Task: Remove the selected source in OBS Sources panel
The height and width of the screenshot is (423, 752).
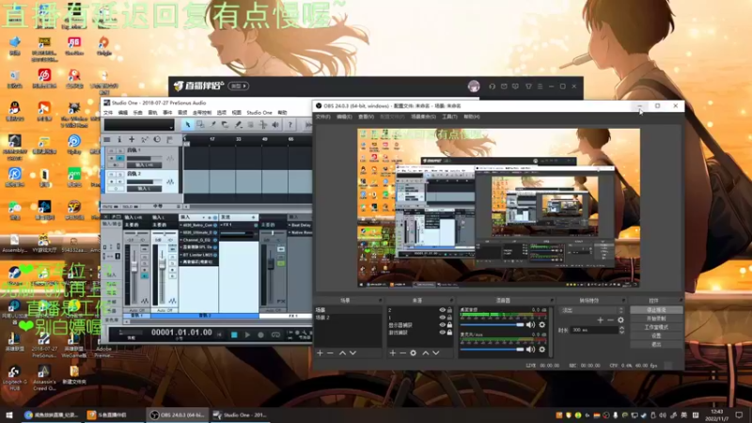Action: pos(403,353)
